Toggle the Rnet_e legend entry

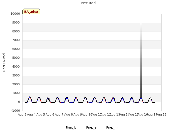coord(88,128)
